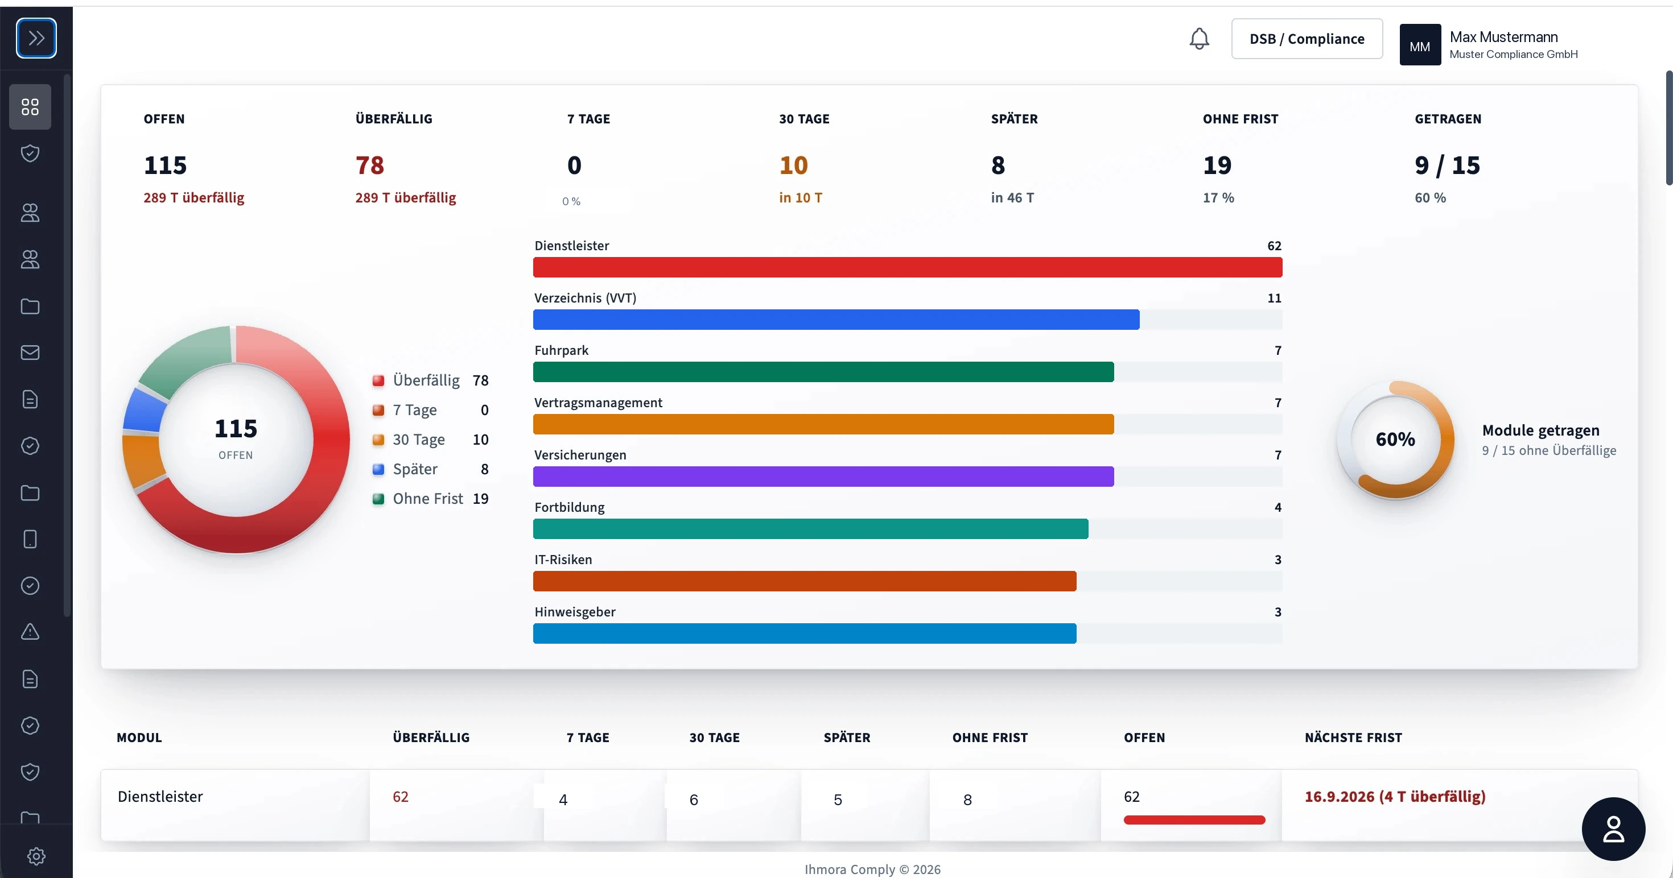Sort by the table's 30 TAGE column header
This screenshot has height=878, width=1673.
point(714,737)
